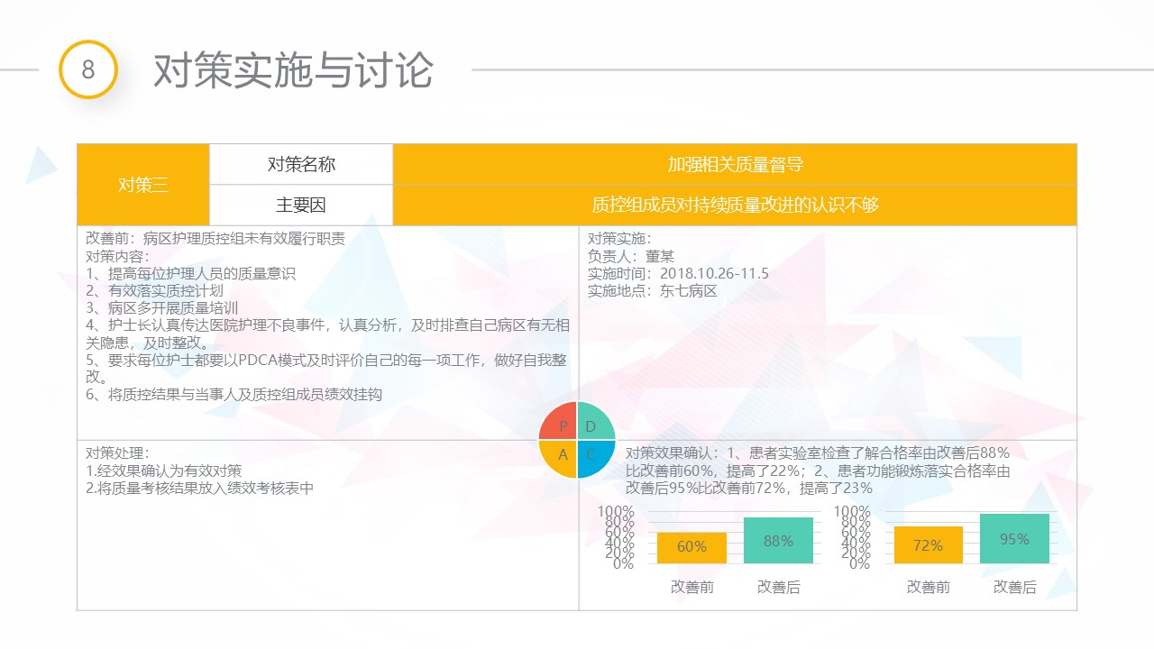Click the 对策内容 label
Viewport: 1154px width, 649px height.
click(x=117, y=256)
